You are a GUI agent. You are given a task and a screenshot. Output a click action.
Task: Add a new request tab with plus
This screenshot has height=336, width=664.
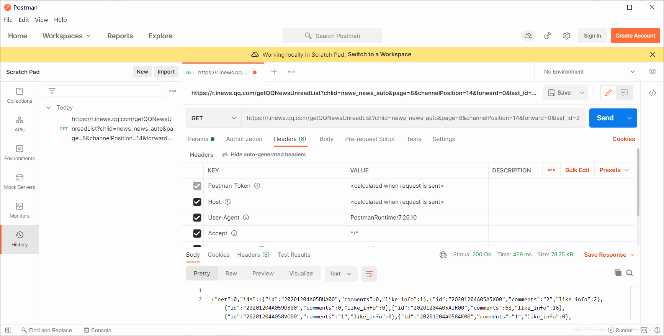(x=274, y=72)
